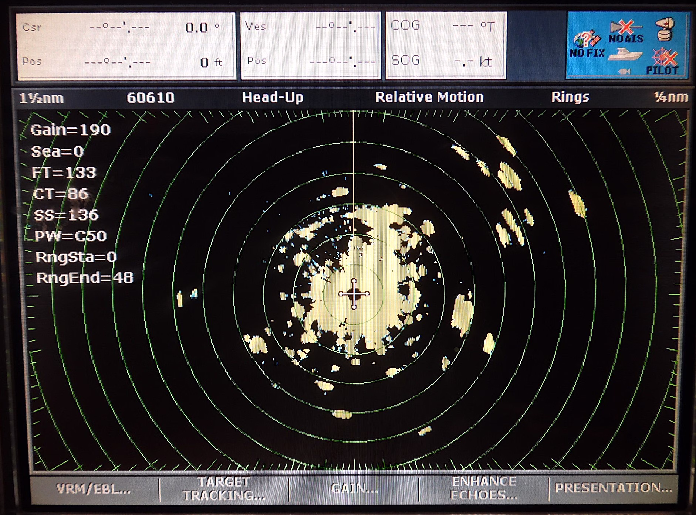Select the RngEnd=48 readout
This screenshot has width=696, height=515.
click(85, 277)
